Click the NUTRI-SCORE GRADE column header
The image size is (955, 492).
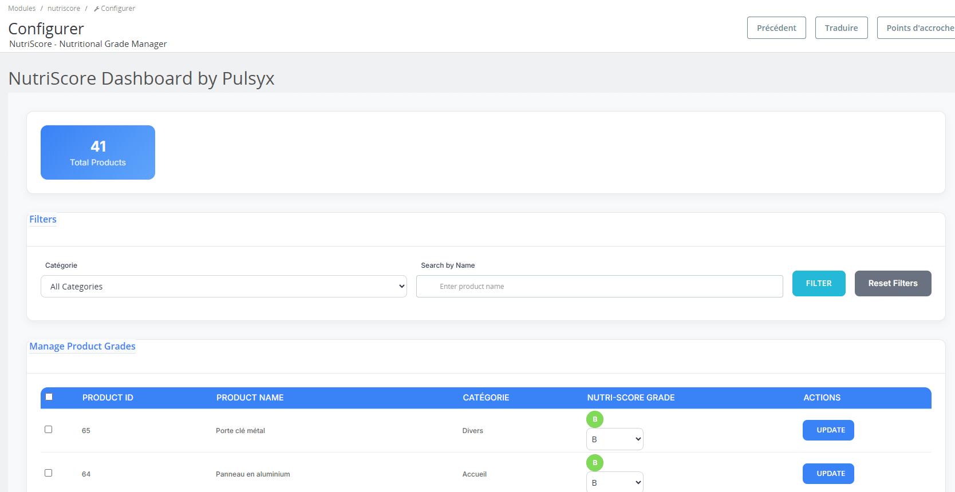pos(631,398)
